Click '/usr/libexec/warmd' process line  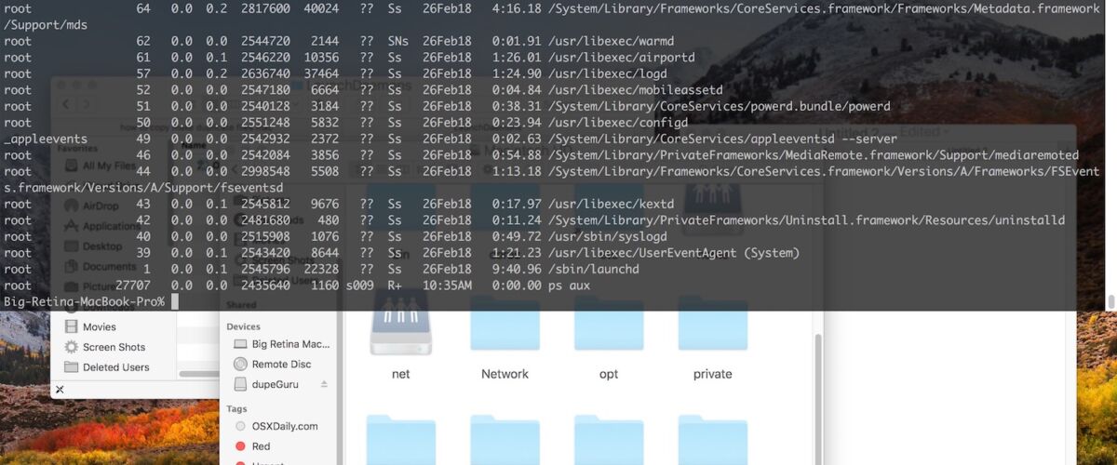click(x=612, y=41)
